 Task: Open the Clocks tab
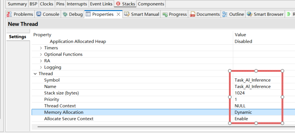point(47,4)
